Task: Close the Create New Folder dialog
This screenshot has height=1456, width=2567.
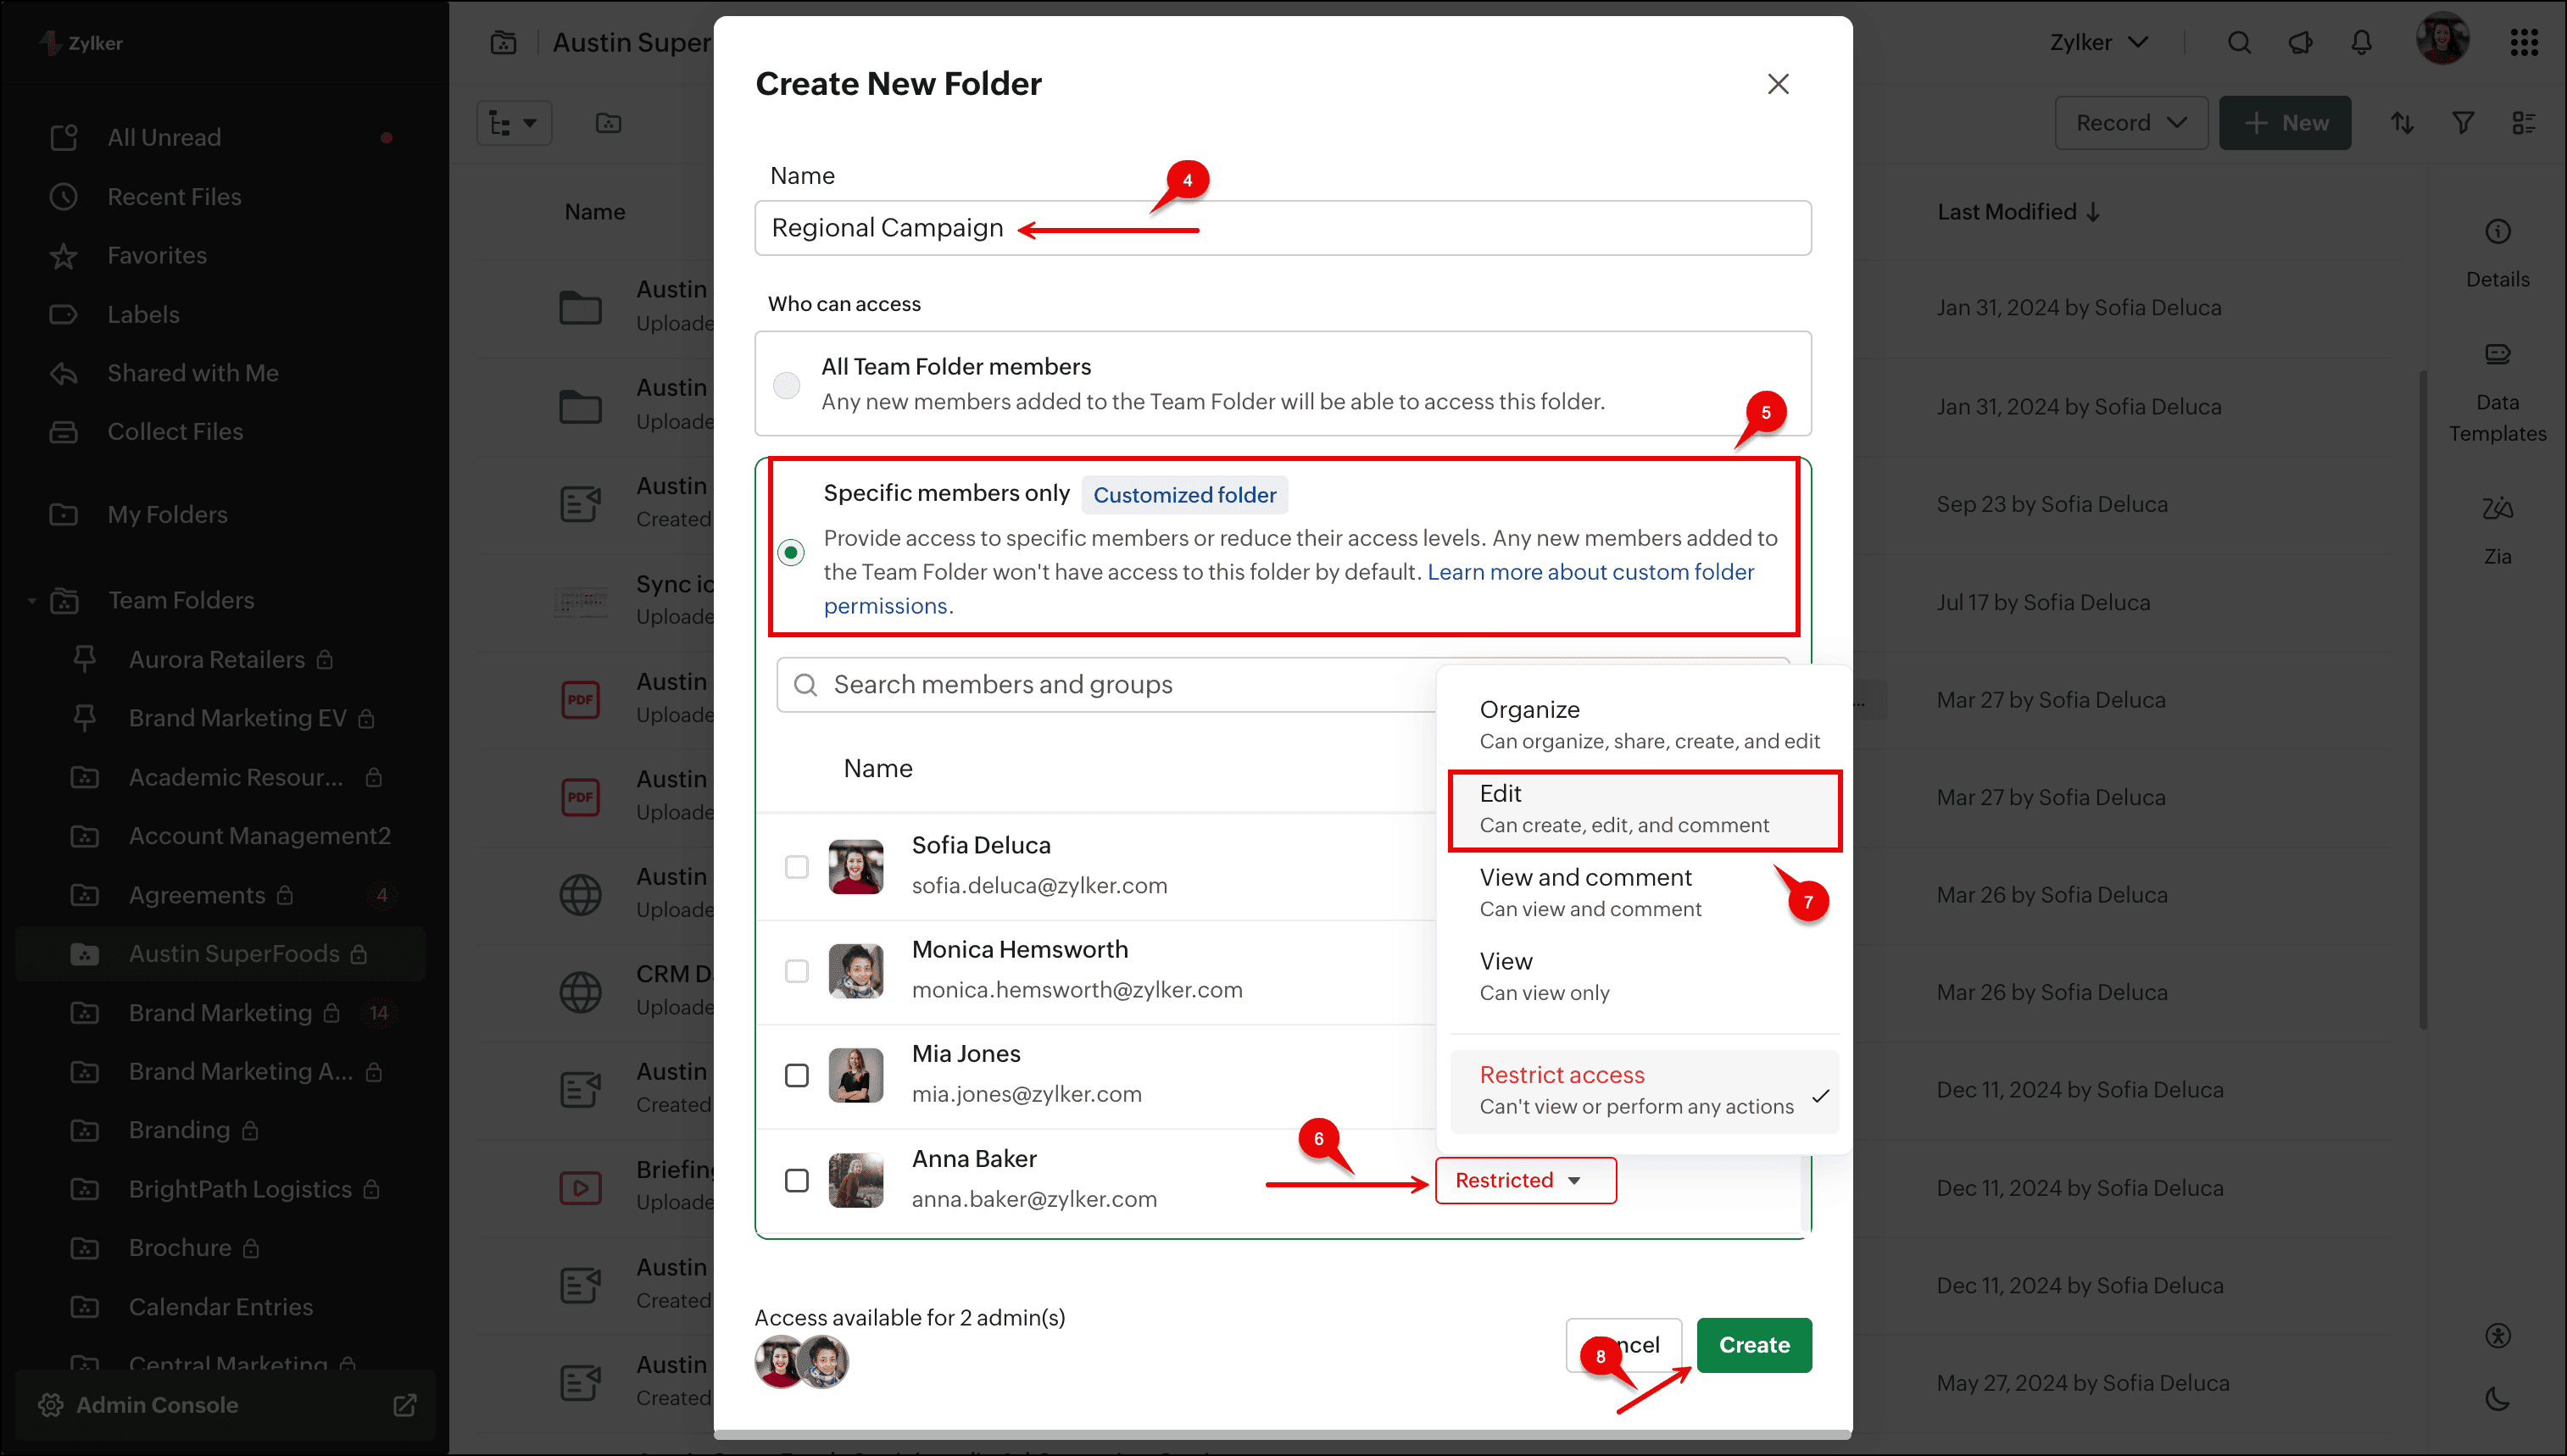Action: tap(1777, 84)
